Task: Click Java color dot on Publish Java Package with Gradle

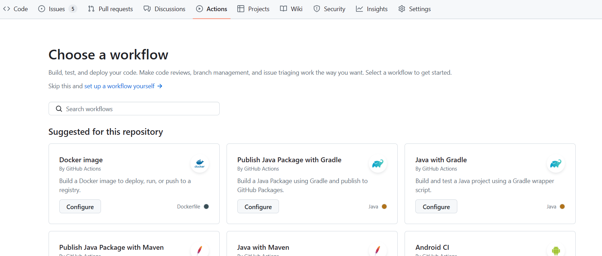Action: [384, 207]
